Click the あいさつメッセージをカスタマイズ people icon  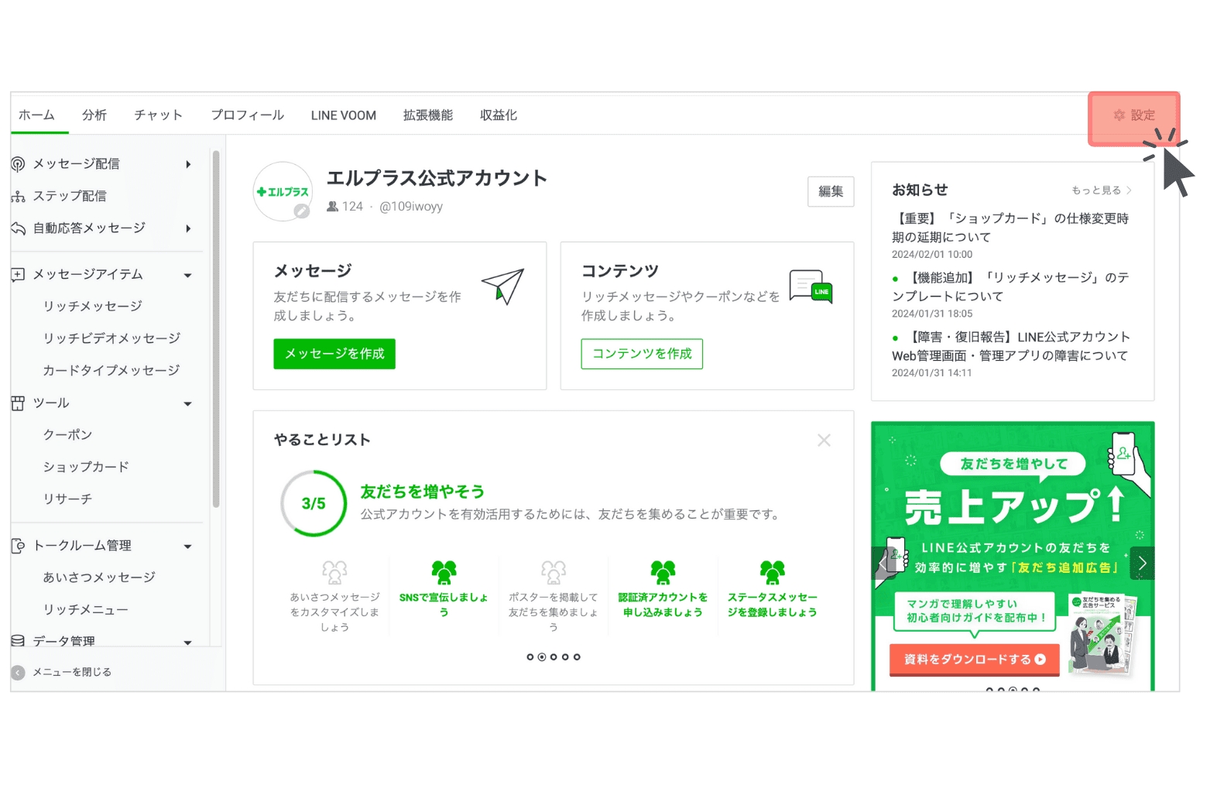[334, 573]
